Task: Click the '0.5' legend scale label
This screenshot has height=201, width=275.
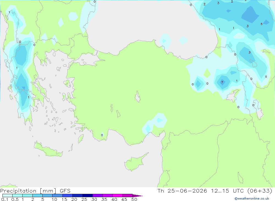Action: coord(15,199)
